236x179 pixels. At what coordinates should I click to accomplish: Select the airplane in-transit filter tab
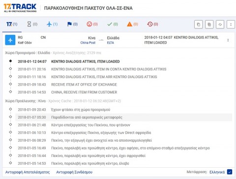click(x=52, y=24)
